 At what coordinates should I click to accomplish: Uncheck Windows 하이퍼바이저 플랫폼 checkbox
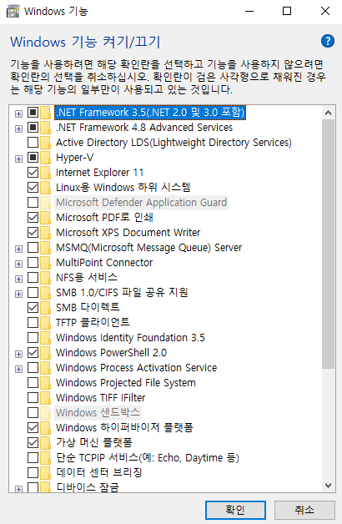click(x=33, y=428)
